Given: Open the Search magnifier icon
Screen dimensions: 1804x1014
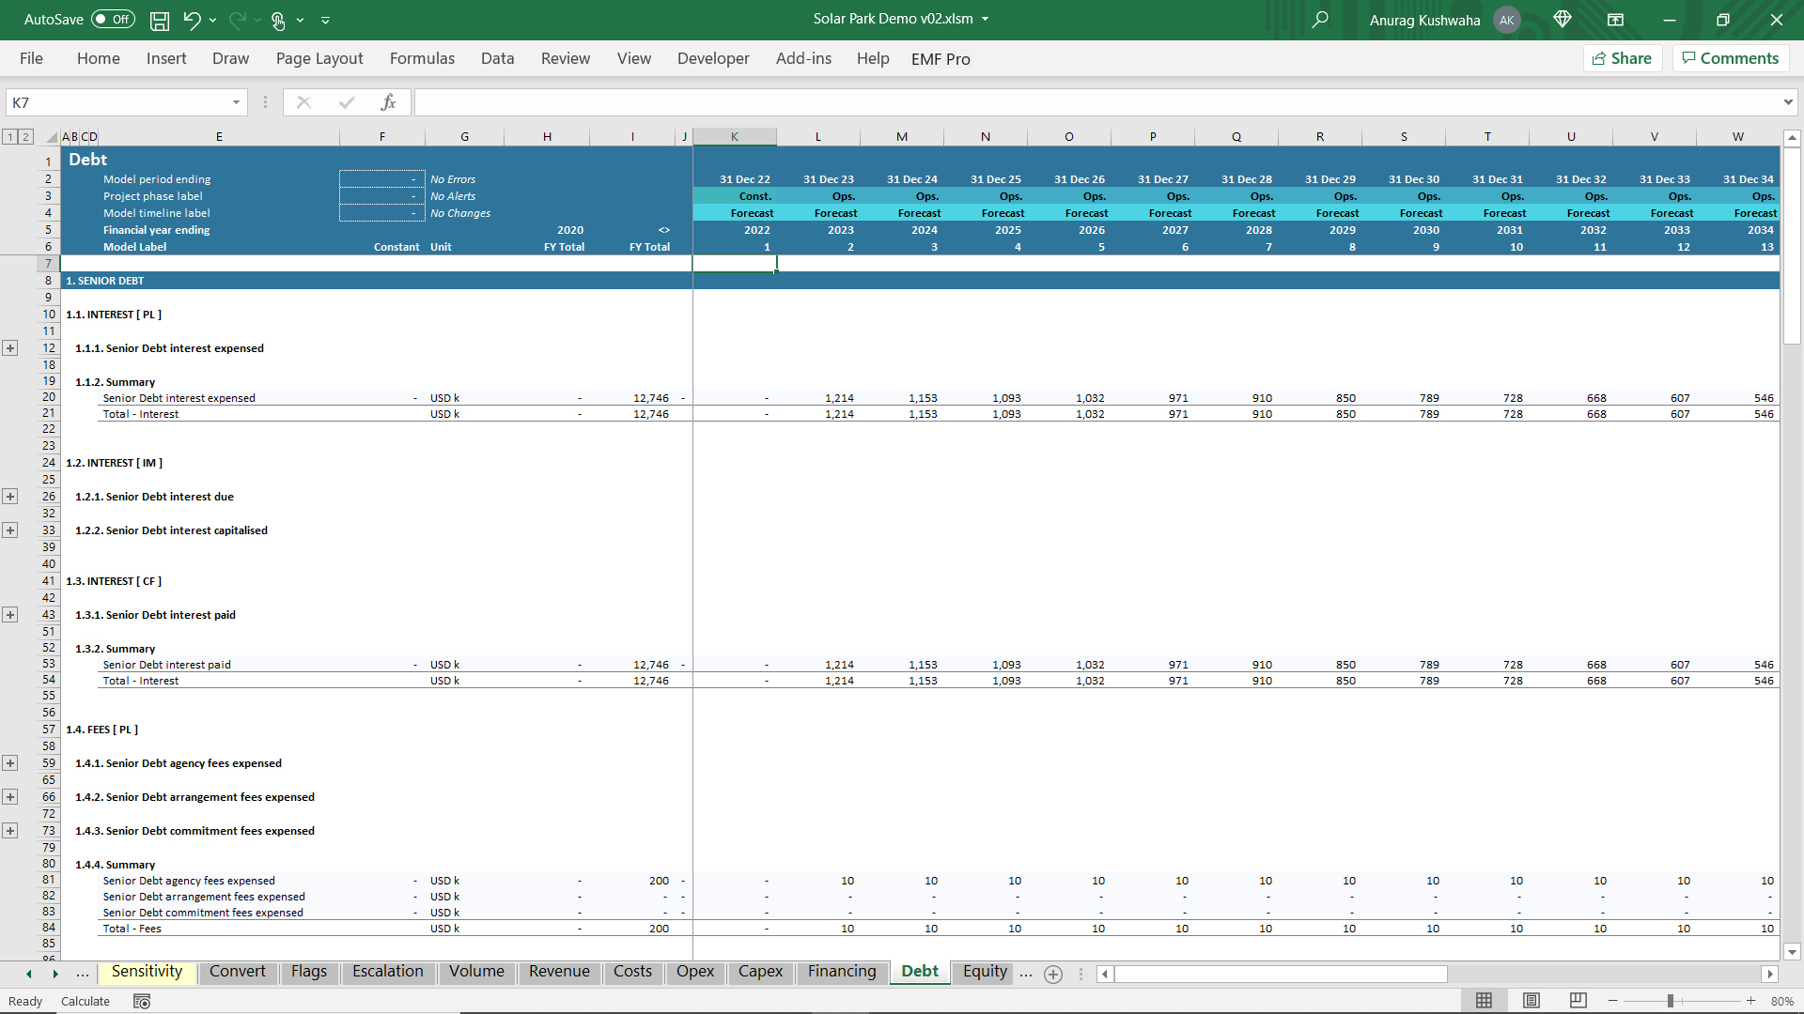Looking at the screenshot, I should 1320,20.
